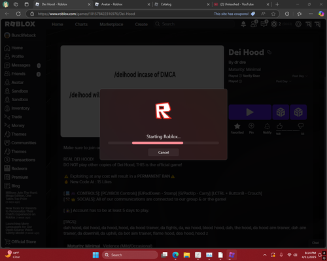Switch to Avatar - Roblox tab
327x261 pixels.
[x=123, y=5]
